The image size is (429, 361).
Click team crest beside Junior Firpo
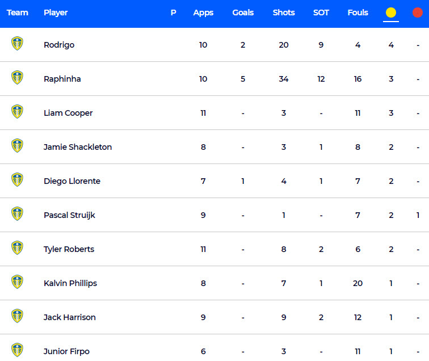[17, 350]
